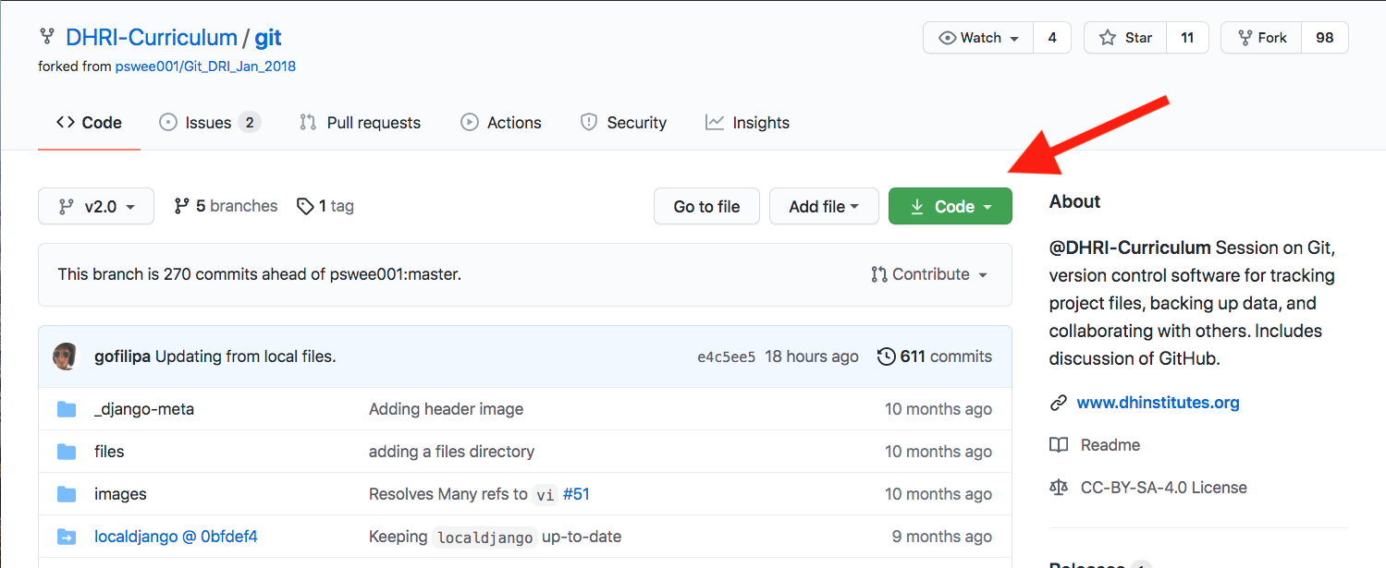1386x568 pixels.
Task: View the 1 tag link
Action: click(325, 206)
